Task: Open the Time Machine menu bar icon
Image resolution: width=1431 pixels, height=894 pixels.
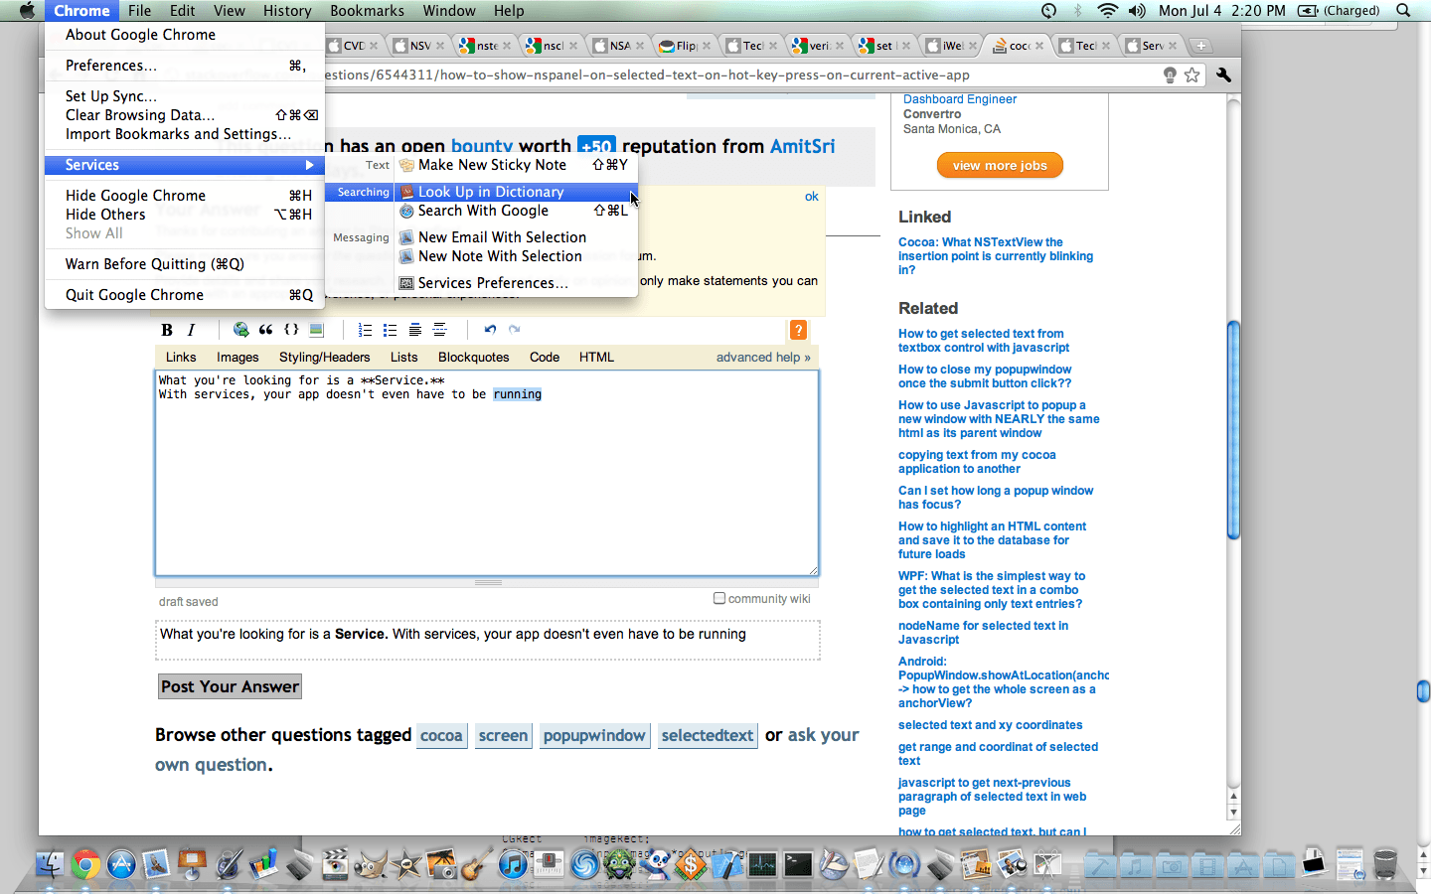Action: (x=1048, y=11)
